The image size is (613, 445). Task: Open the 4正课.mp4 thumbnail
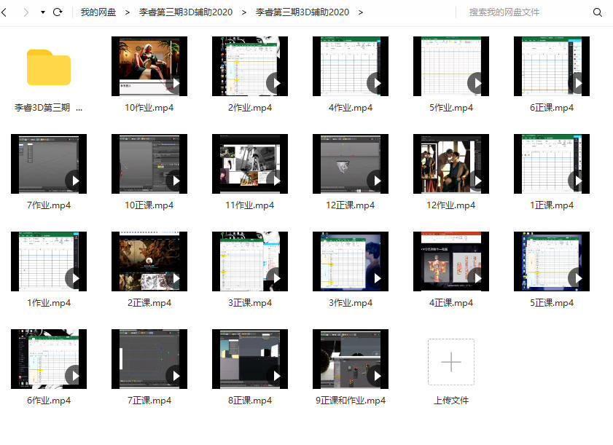[x=450, y=261]
